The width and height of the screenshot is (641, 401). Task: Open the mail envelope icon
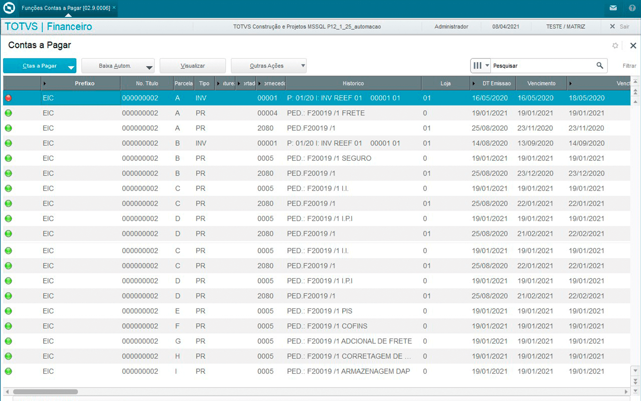pos(613,8)
